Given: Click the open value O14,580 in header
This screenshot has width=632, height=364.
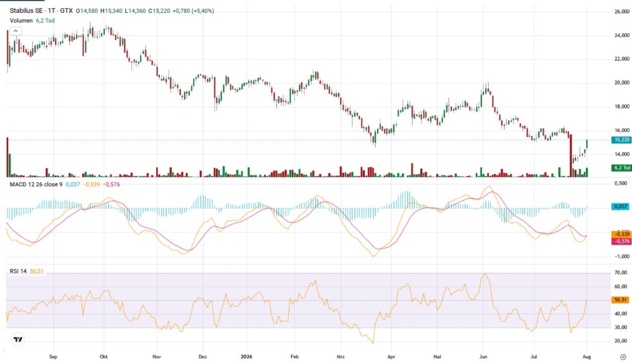Looking at the screenshot, I should [x=87, y=11].
